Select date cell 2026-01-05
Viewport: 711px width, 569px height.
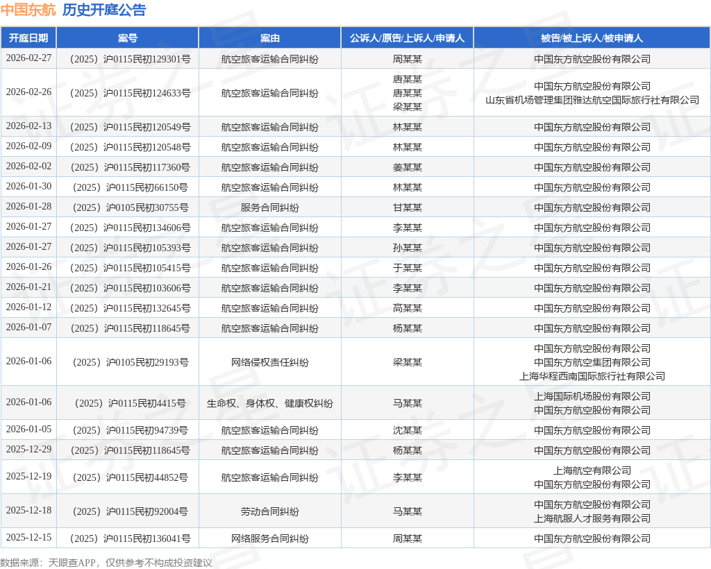coord(28,430)
